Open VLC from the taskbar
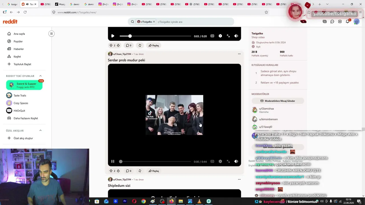The image size is (365, 205). point(199,201)
